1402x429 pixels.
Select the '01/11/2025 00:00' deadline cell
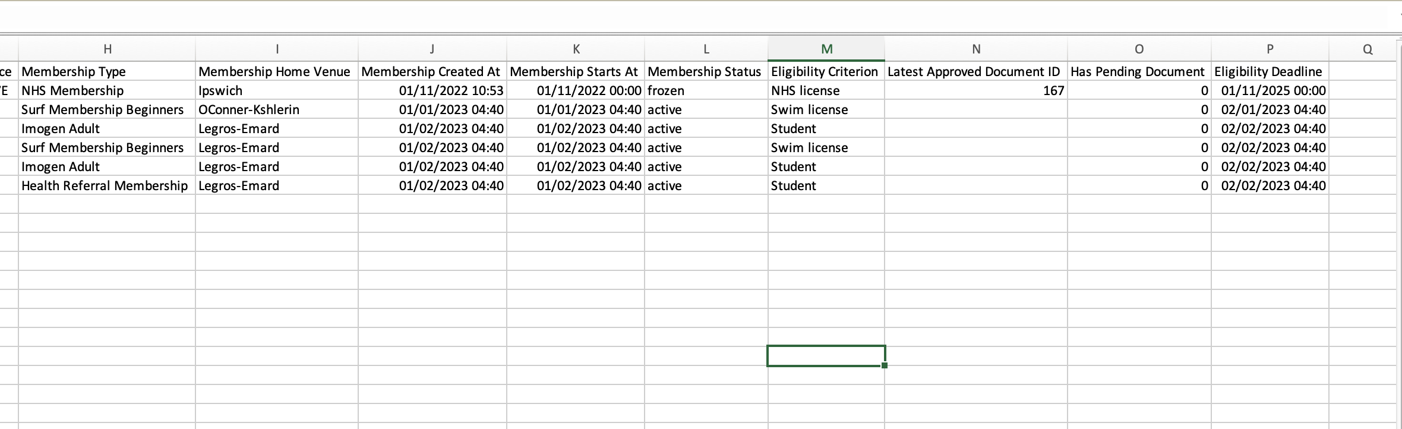point(1270,90)
